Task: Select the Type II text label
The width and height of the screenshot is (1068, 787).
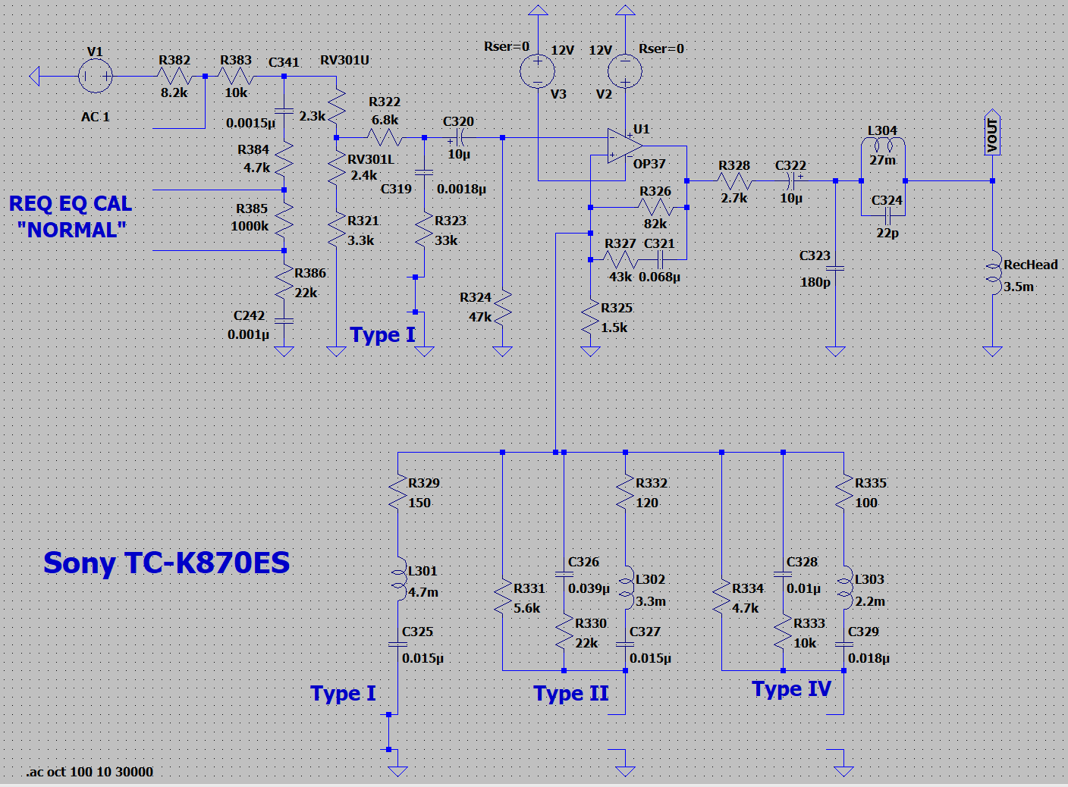Action: pos(570,694)
